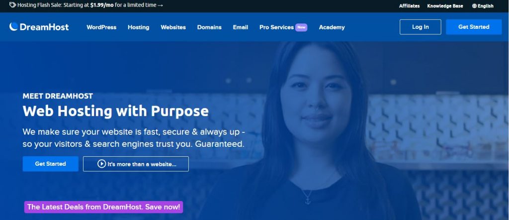Open the English language selector

(483, 6)
